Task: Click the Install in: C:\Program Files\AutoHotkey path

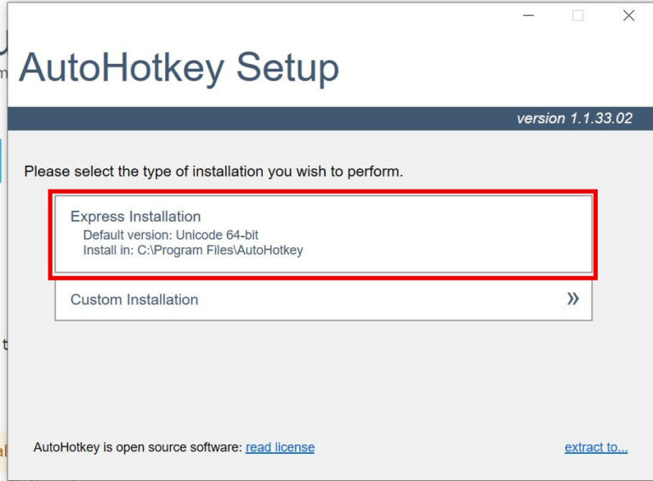Action: [193, 251]
